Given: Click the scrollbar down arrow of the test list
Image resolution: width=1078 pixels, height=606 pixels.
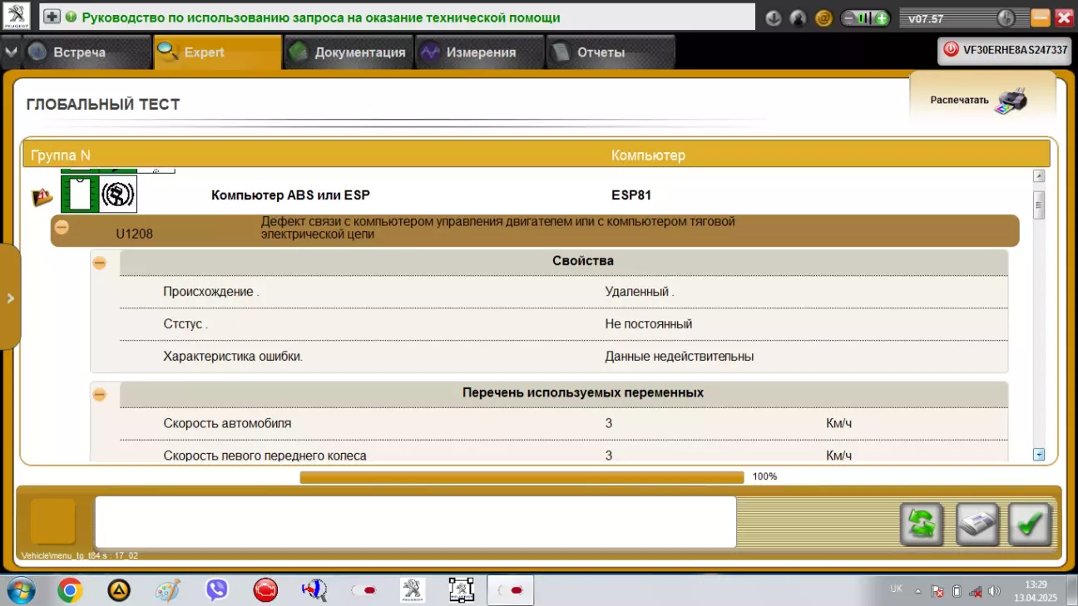Looking at the screenshot, I should 1038,454.
